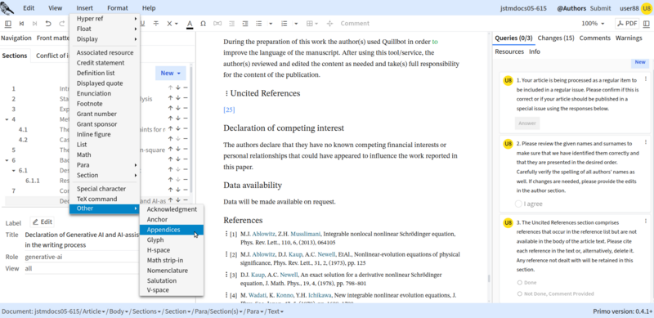This screenshot has height=318, width=654.
Task: Open Hyper ref submenu
Action: [x=105, y=19]
